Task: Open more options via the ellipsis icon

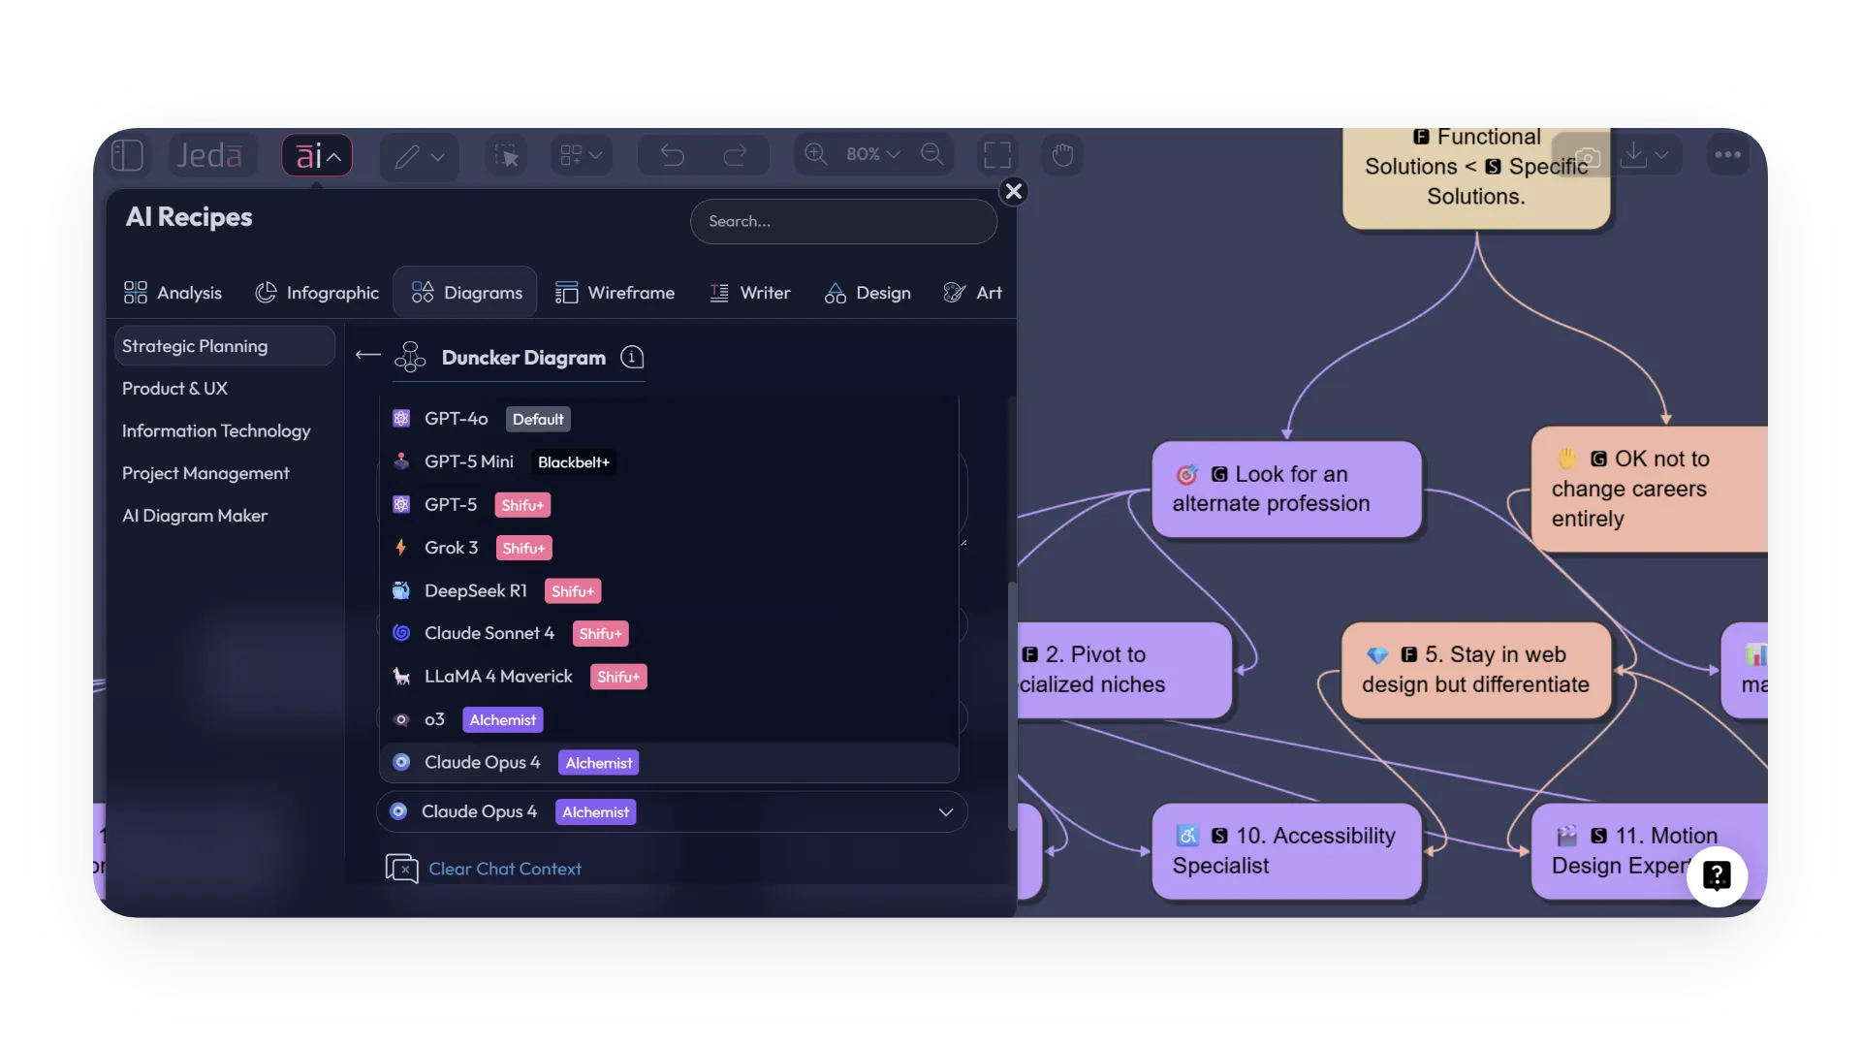Action: pos(1728,154)
